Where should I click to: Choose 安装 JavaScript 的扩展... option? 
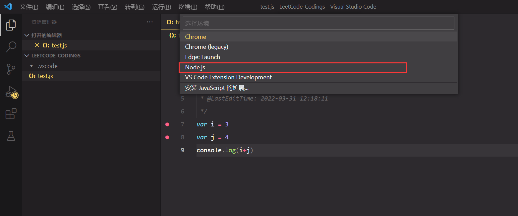coord(318,88)
